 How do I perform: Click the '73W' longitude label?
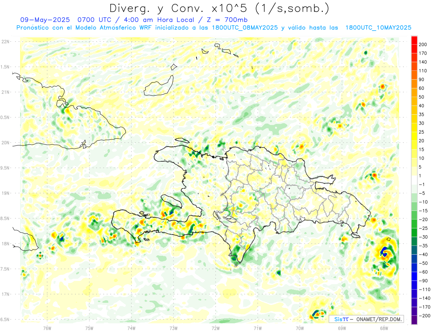(x=173, y=328)
